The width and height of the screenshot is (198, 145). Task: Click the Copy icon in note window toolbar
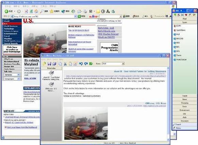tap(60, 64)
